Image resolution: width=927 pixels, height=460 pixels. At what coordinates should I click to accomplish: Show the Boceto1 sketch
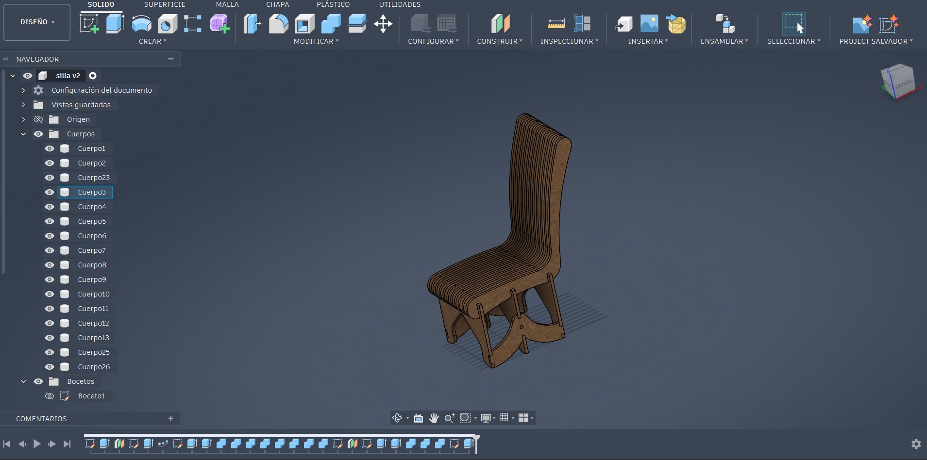(x=49, y=396)
